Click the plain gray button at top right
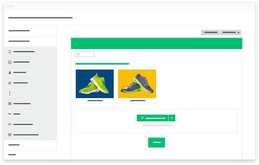Screen dimensions: 259x165 click(x=210, y=33)
